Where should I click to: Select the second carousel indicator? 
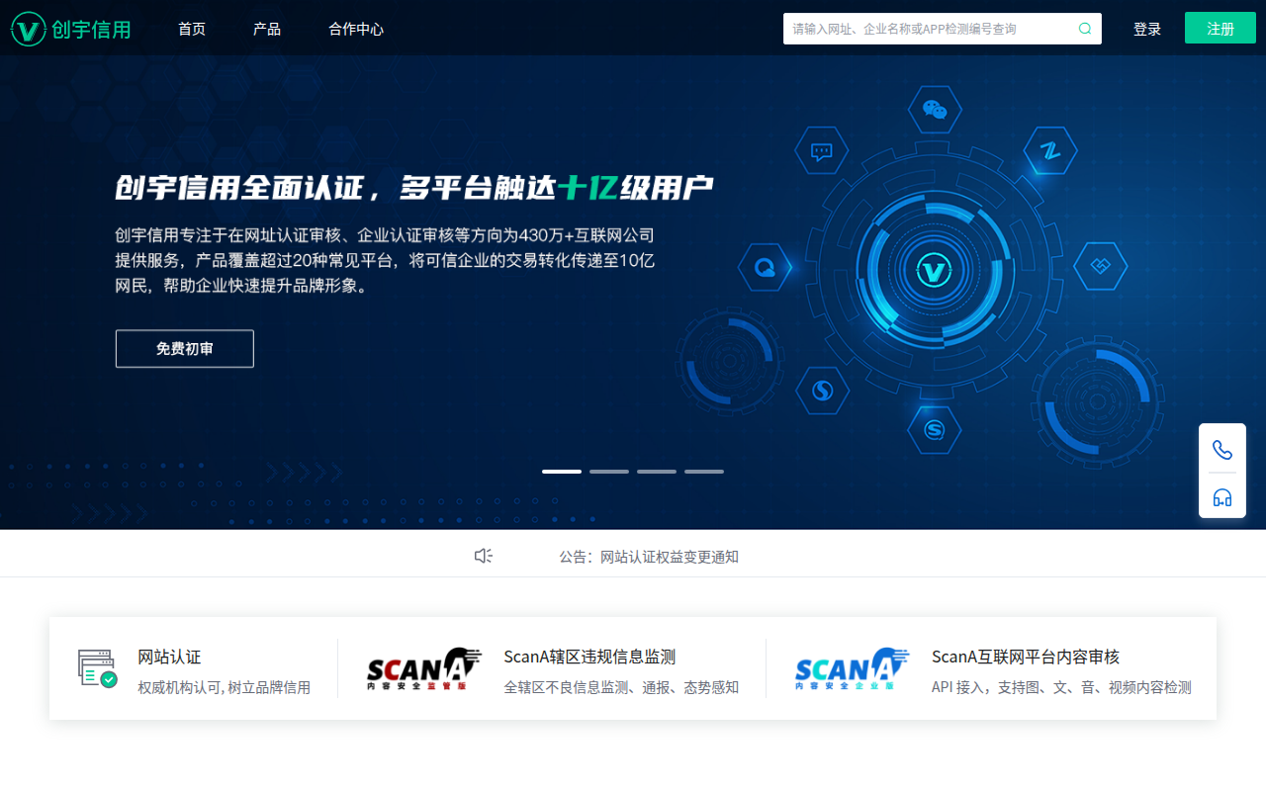pos(609,472)
